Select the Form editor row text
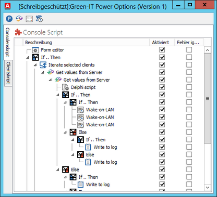The image size is (217, 197). [52, 50]
